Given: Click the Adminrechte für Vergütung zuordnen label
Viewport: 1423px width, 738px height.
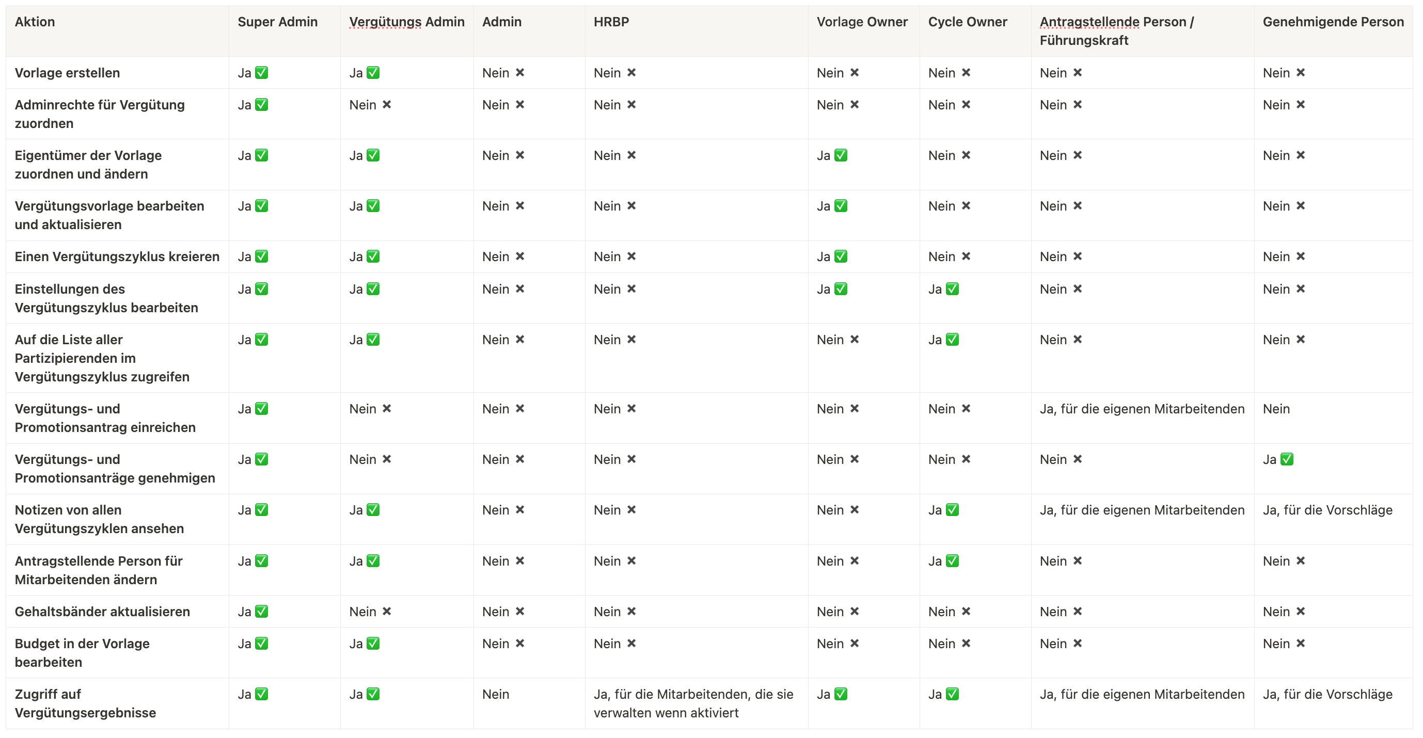Looking at the screenshot, I should click(100, 114).
